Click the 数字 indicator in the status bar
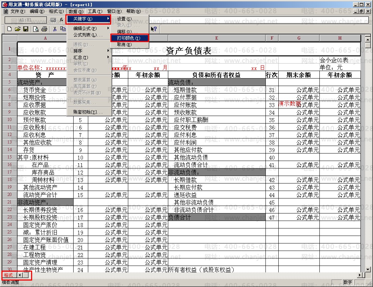 coord(348,282)
